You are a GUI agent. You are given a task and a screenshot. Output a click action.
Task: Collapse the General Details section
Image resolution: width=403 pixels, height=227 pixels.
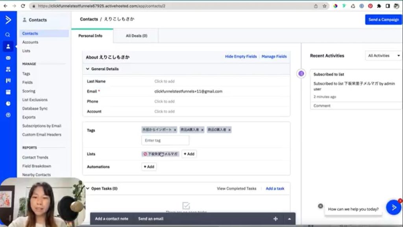coord(88,69)
